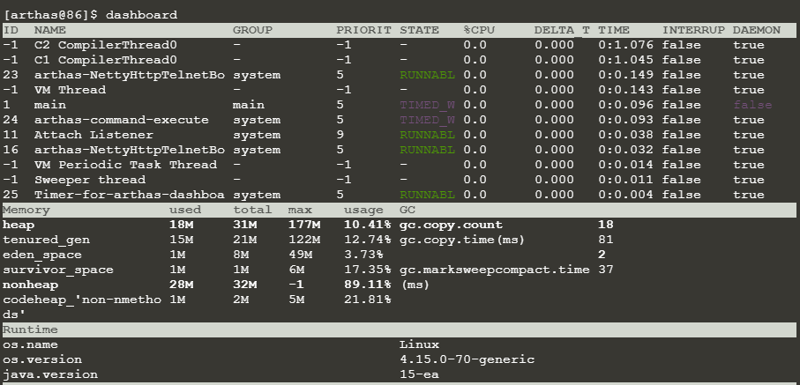This screenshot has width=800, height=385.
Task: Click the 'usage' column header
Action: [363, 210]
